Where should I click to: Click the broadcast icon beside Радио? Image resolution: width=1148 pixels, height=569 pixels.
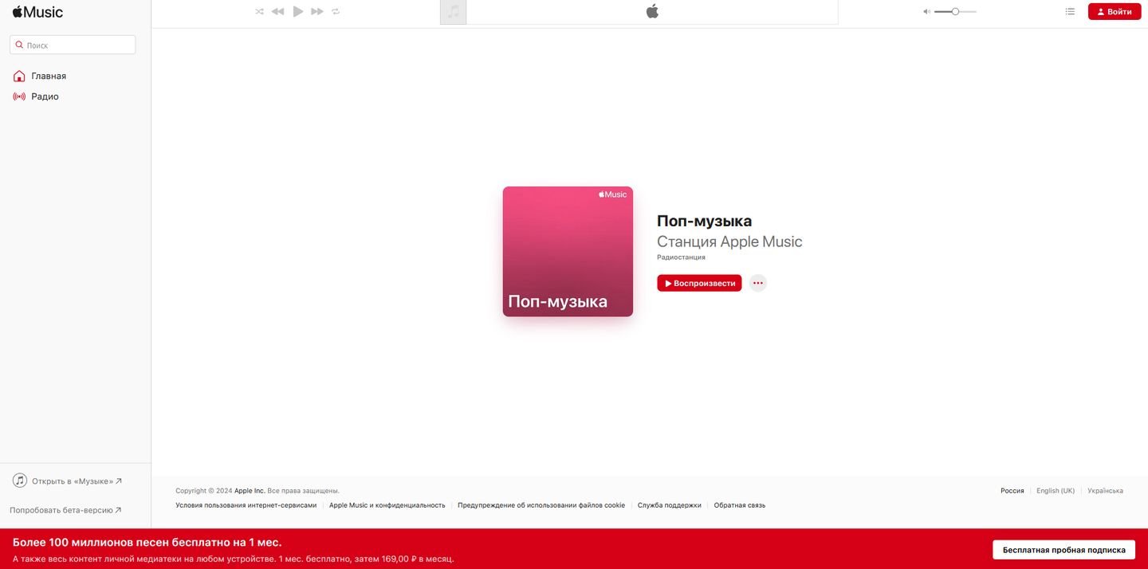19,96
